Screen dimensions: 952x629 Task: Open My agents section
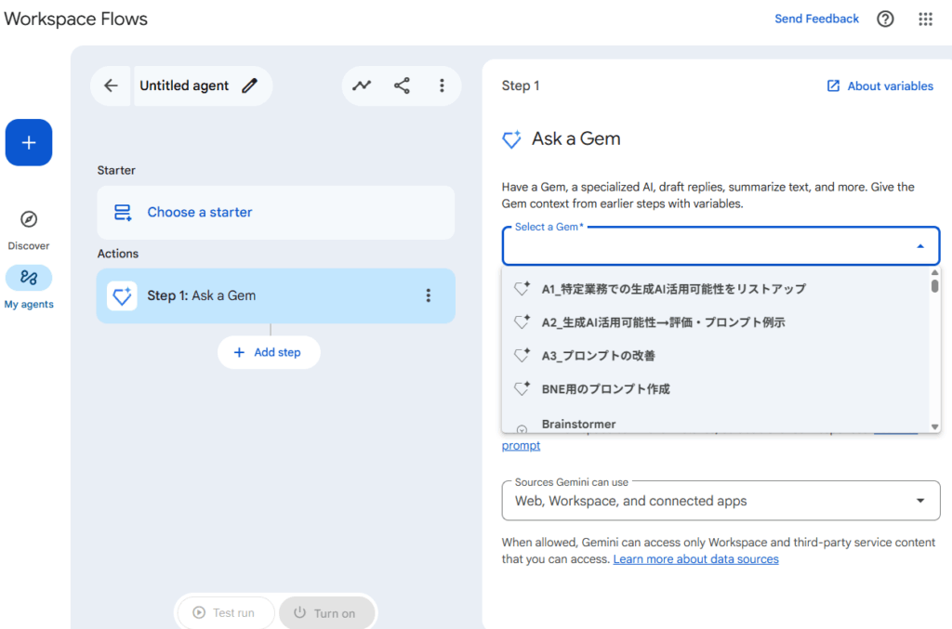29,285
